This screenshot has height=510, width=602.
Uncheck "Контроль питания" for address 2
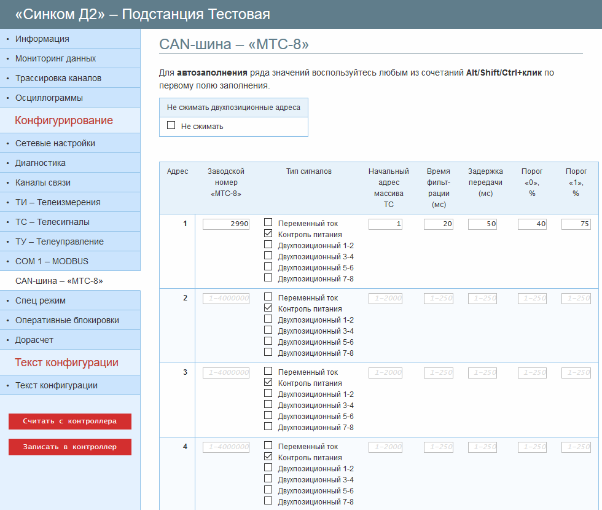268,308
